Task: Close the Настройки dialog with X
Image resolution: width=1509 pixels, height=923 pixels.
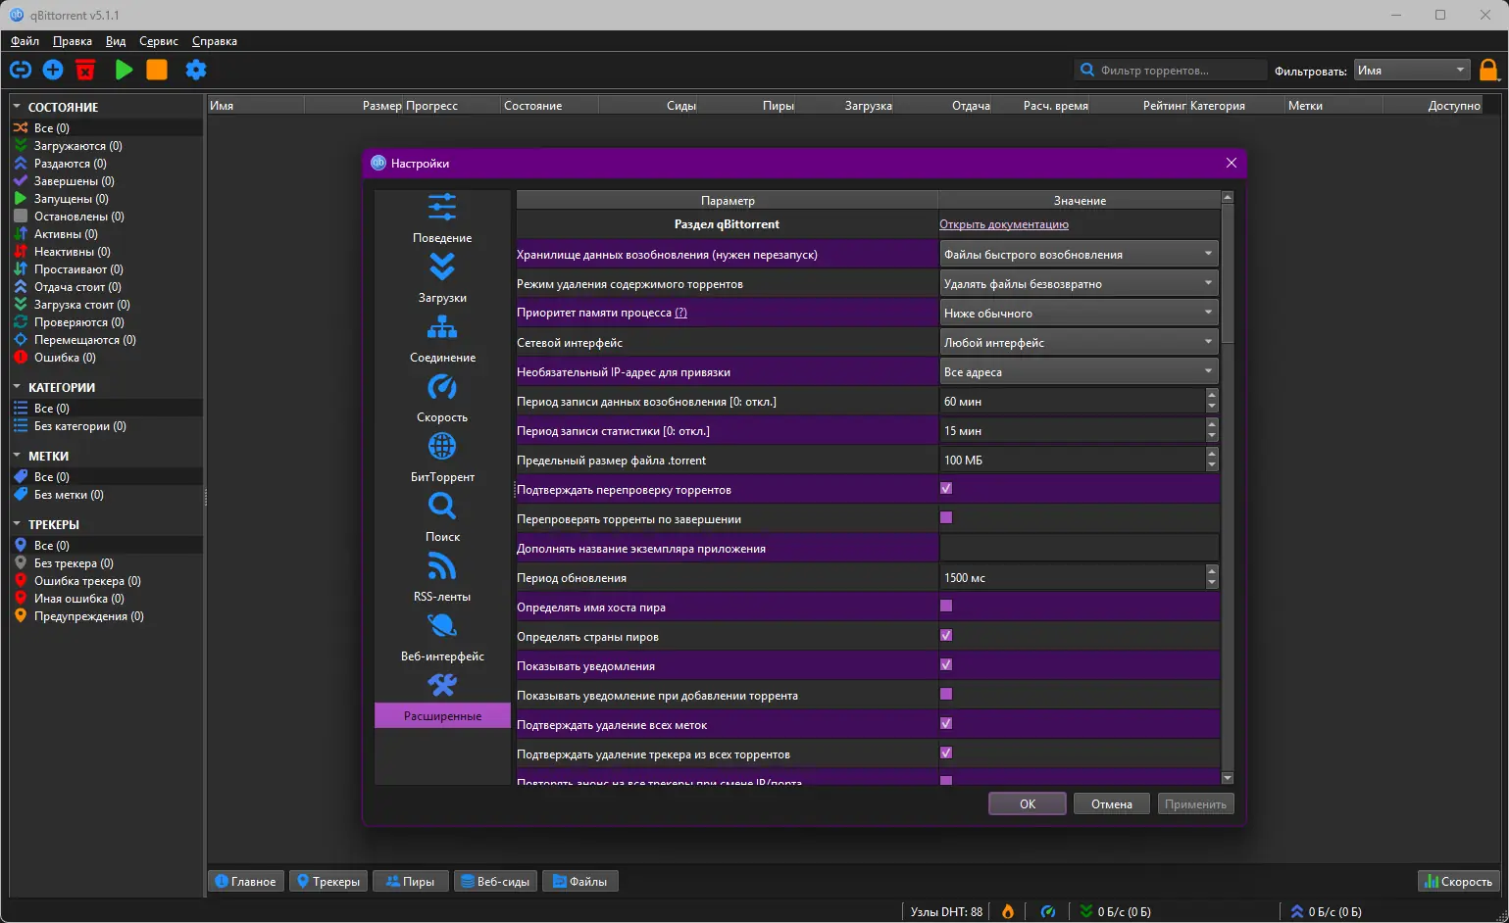Action: pos(1232,163)
